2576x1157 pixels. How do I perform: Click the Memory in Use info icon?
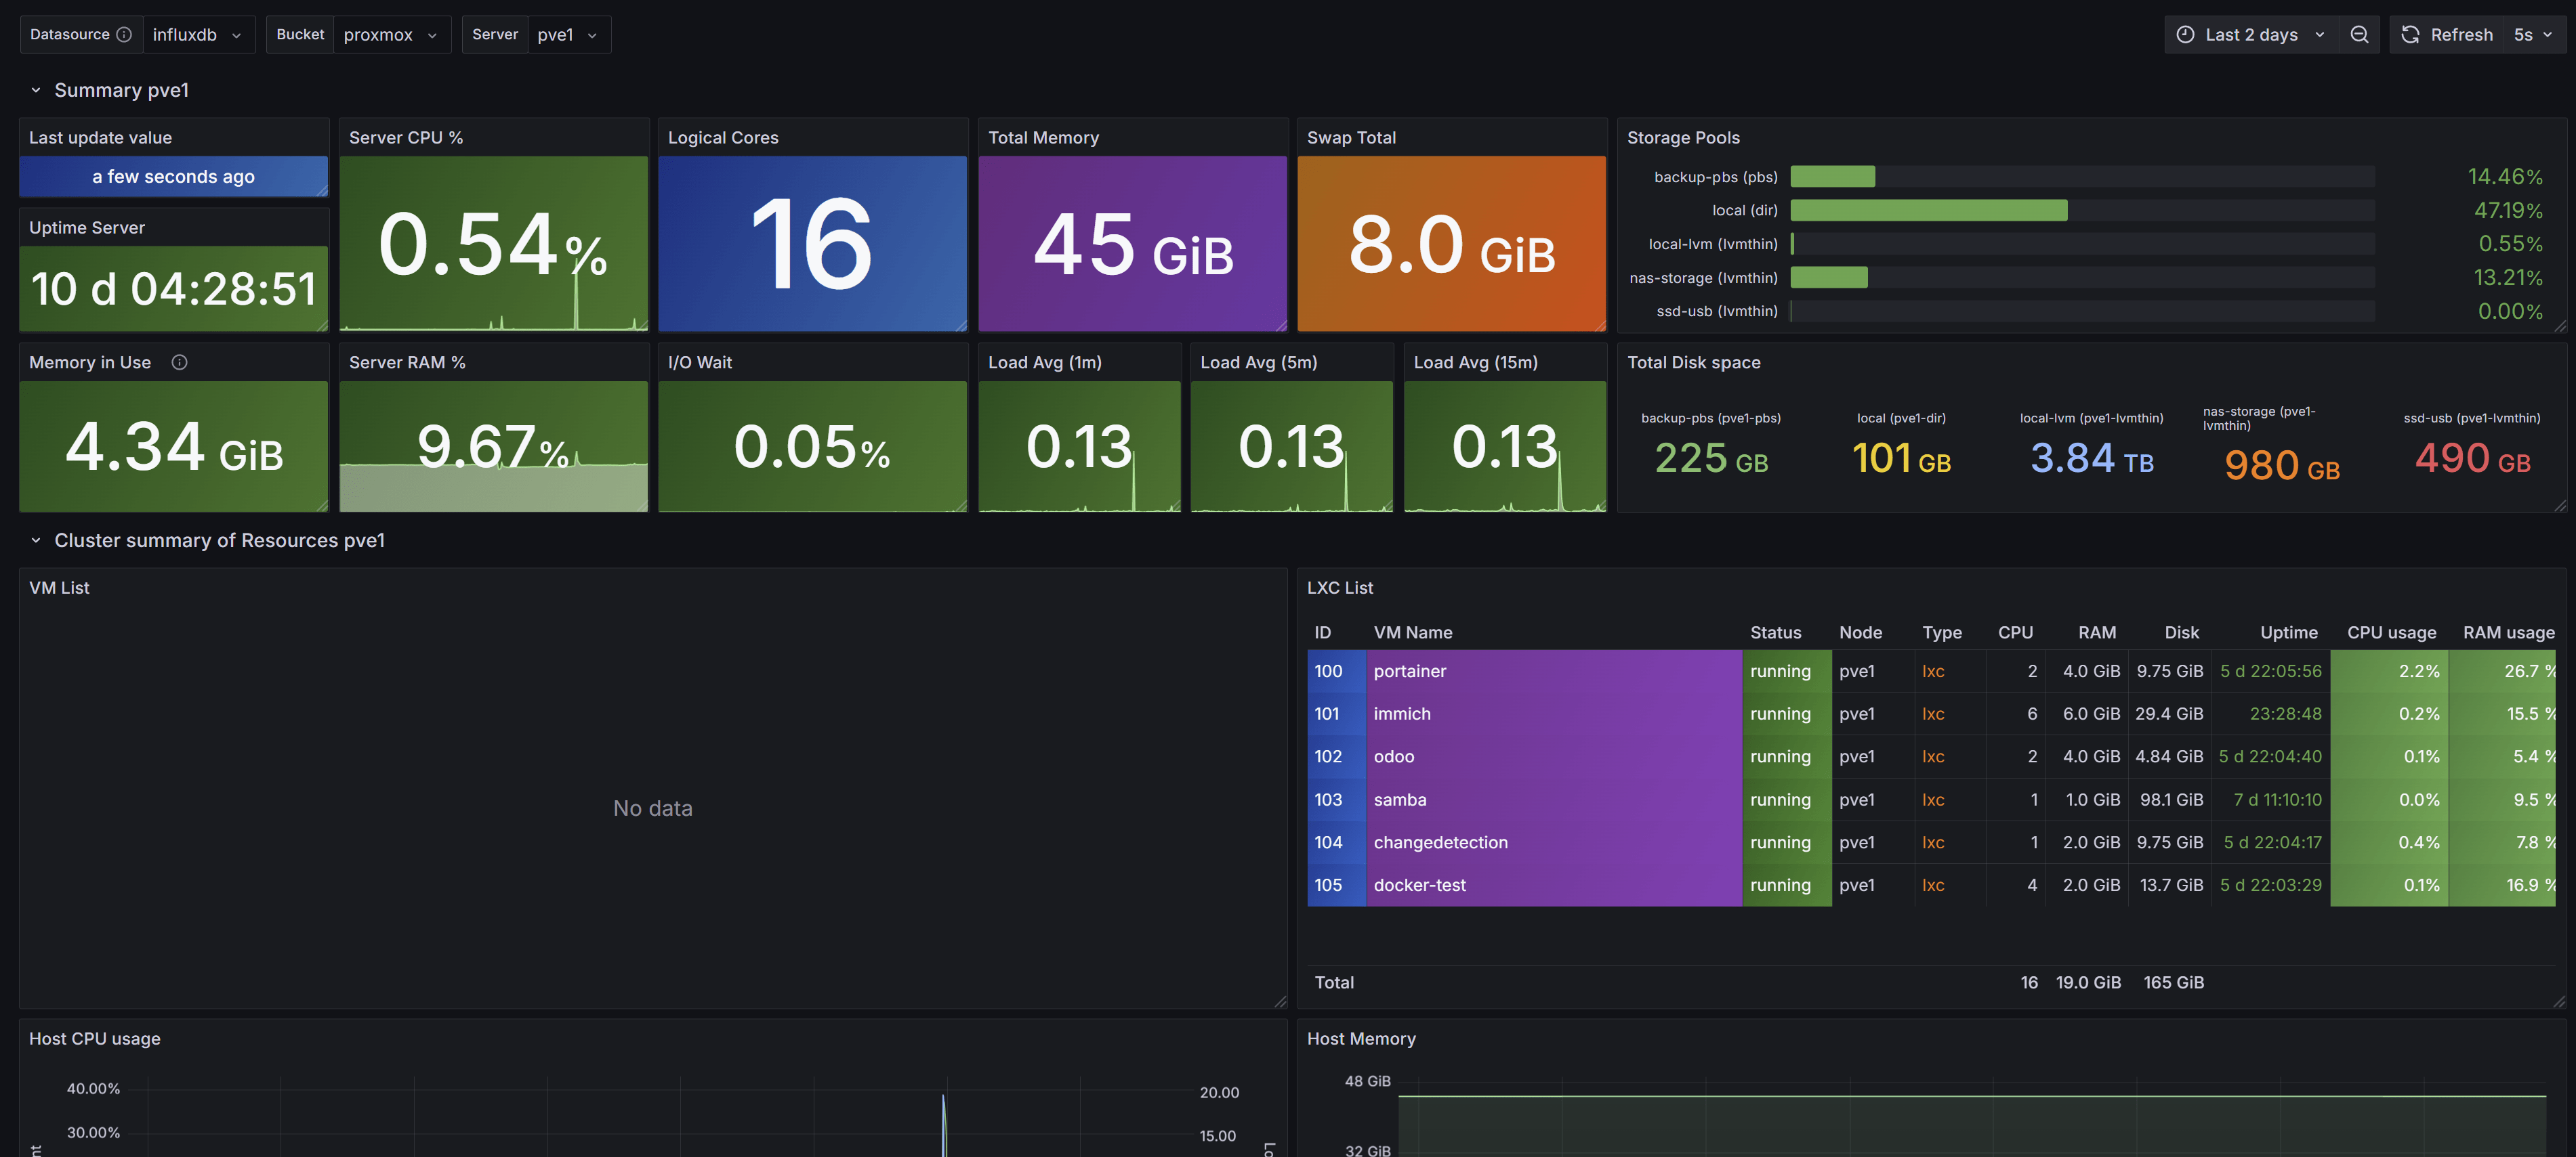[x=179, y=363]
